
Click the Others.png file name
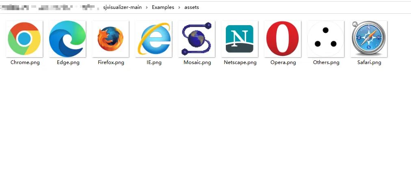tap(326, 62)
